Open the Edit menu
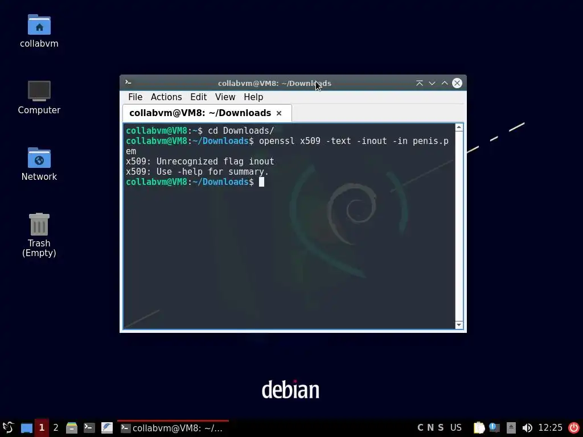The width and height of the screenshot is (583, 437). pos(199,97)
